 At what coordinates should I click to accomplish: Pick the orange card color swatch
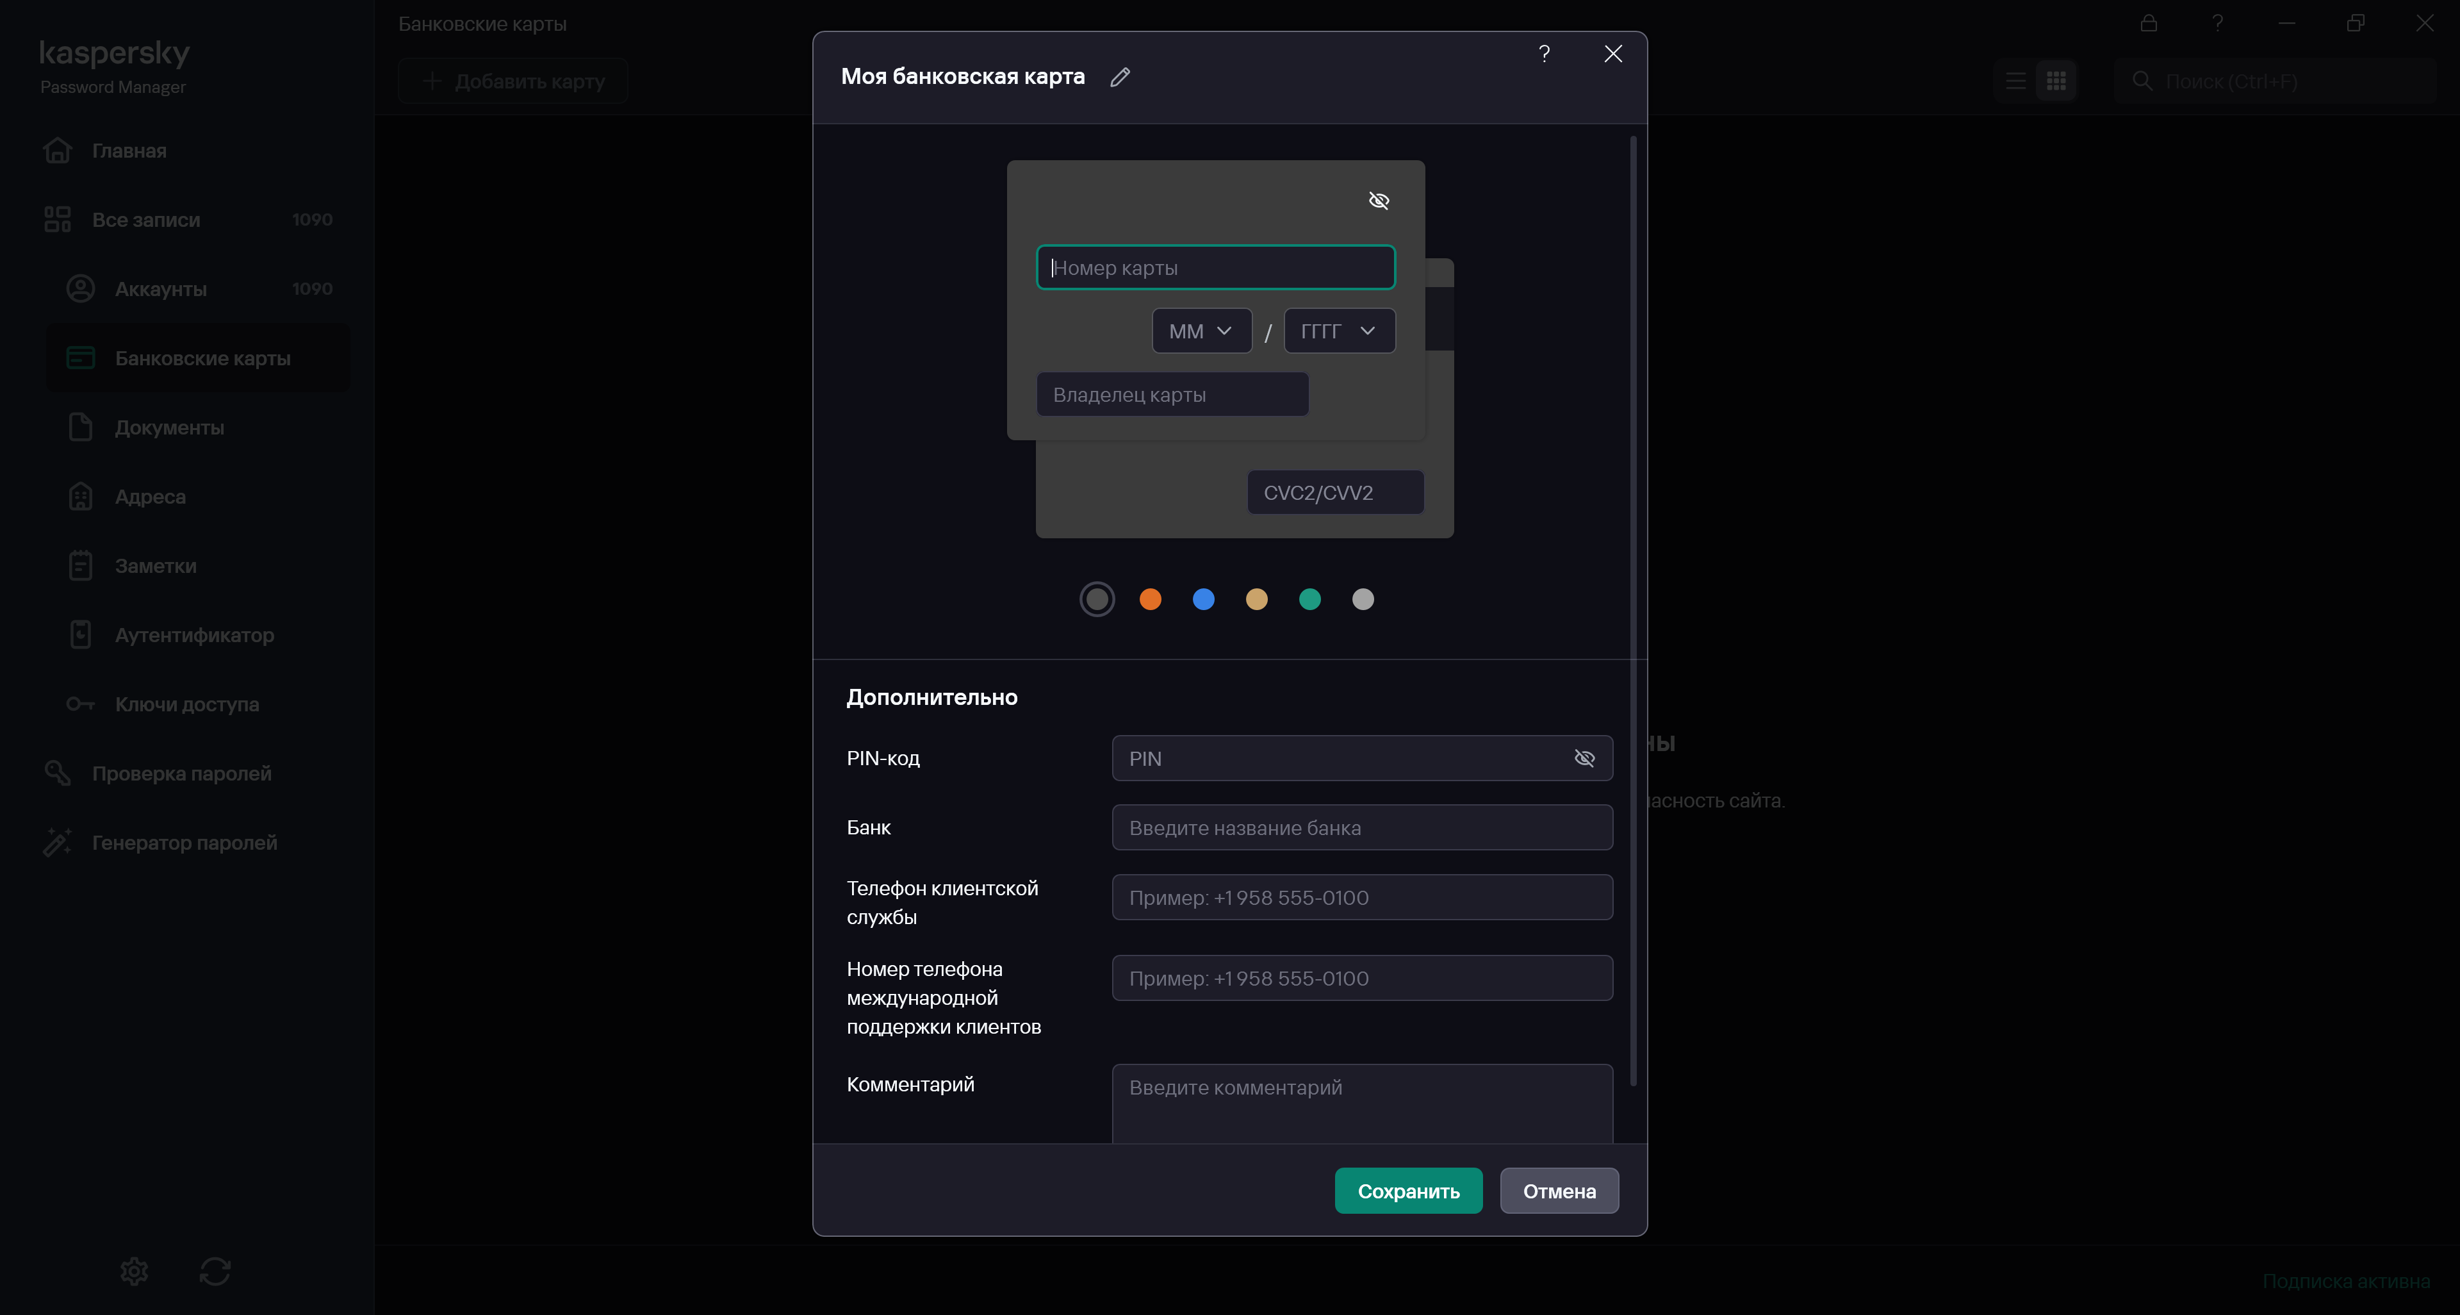[1150, 600]
